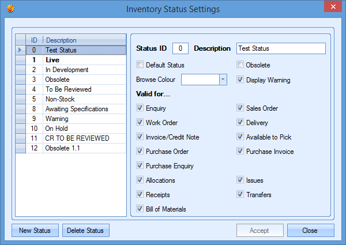Click the Browse Colour swatch box
This screenshot has height=245, width=346.
[200, 80]
